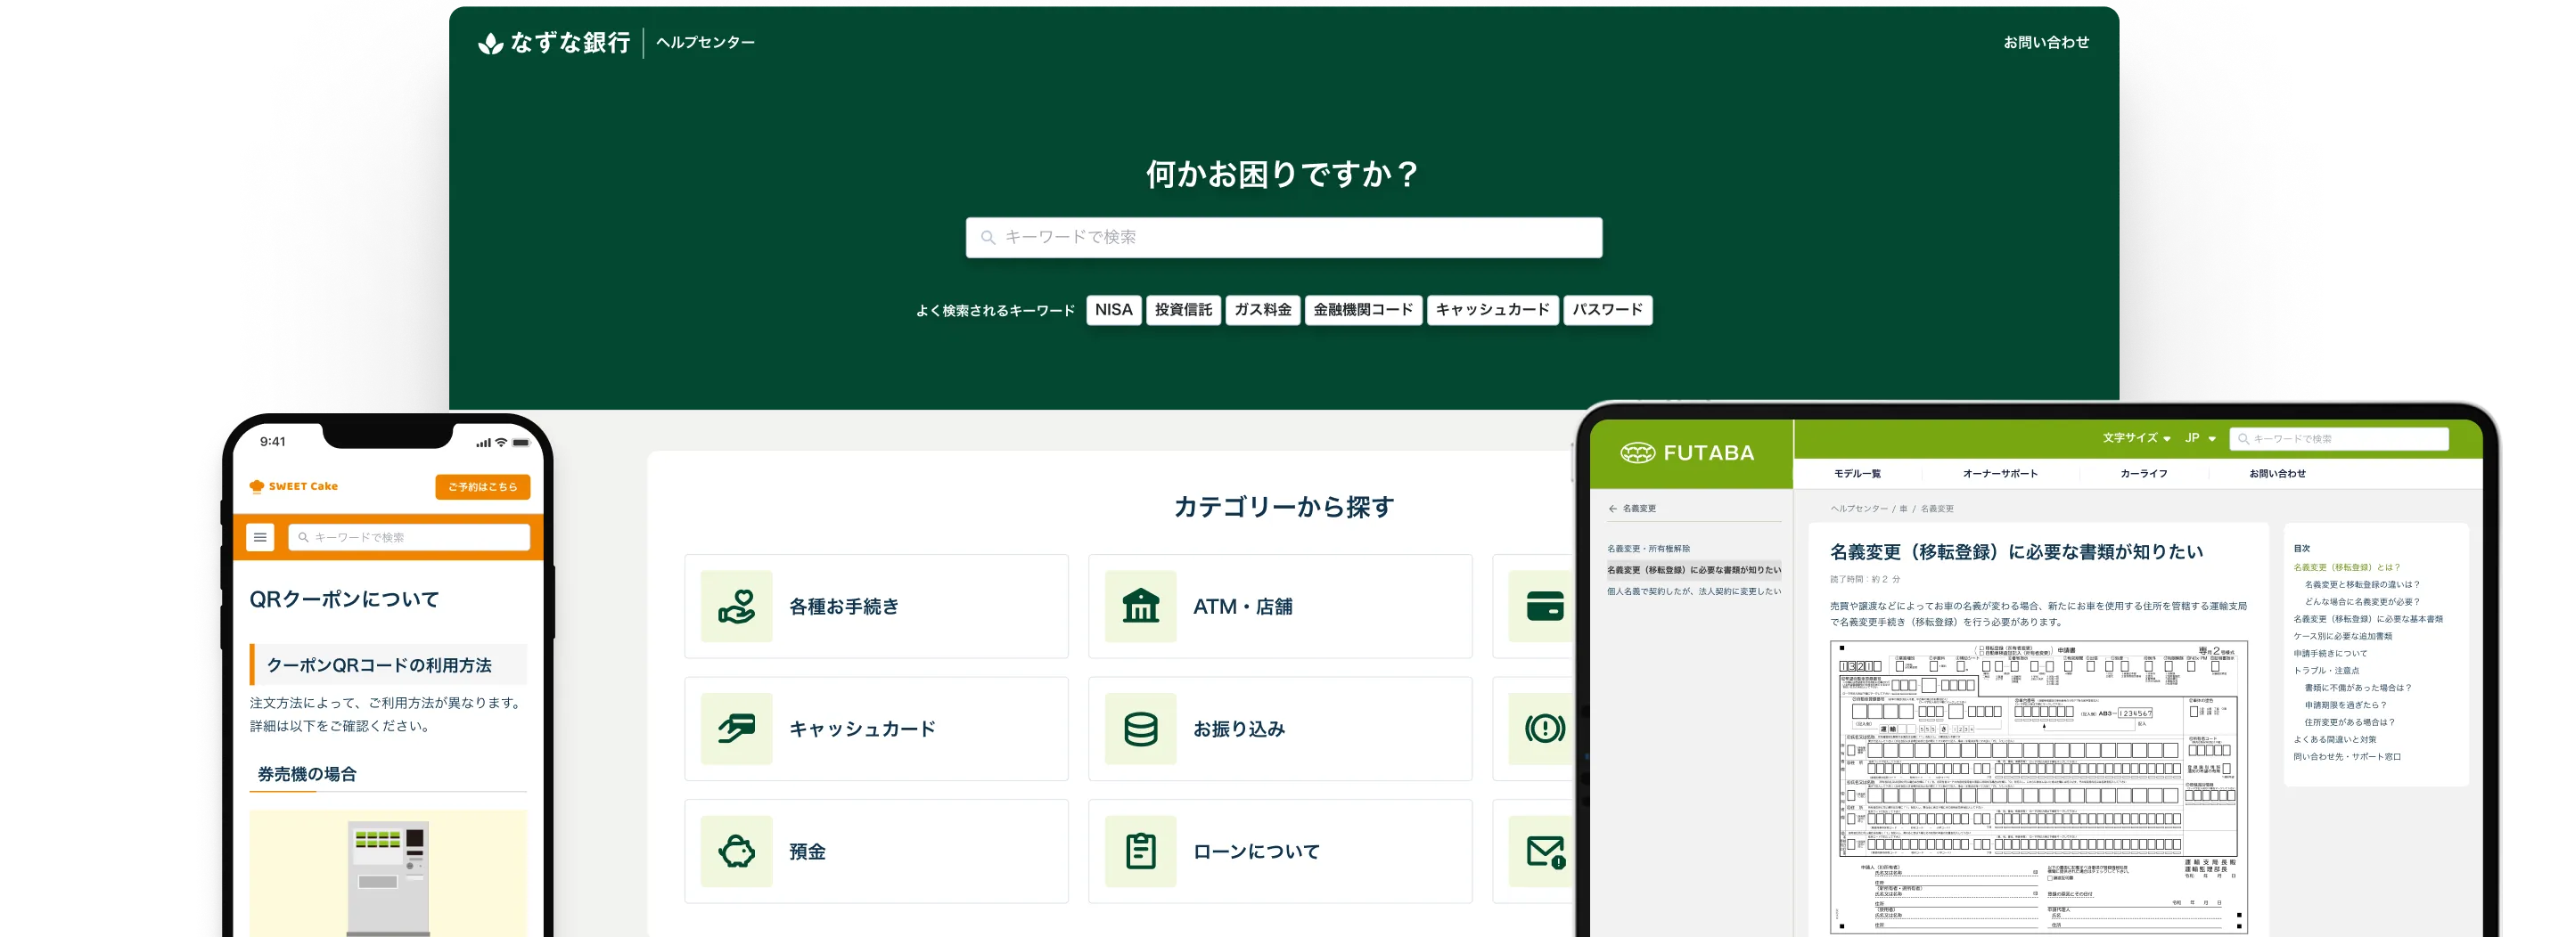
Task: Click the ローンについて clipboard icon
Action: coord(1140,851)
